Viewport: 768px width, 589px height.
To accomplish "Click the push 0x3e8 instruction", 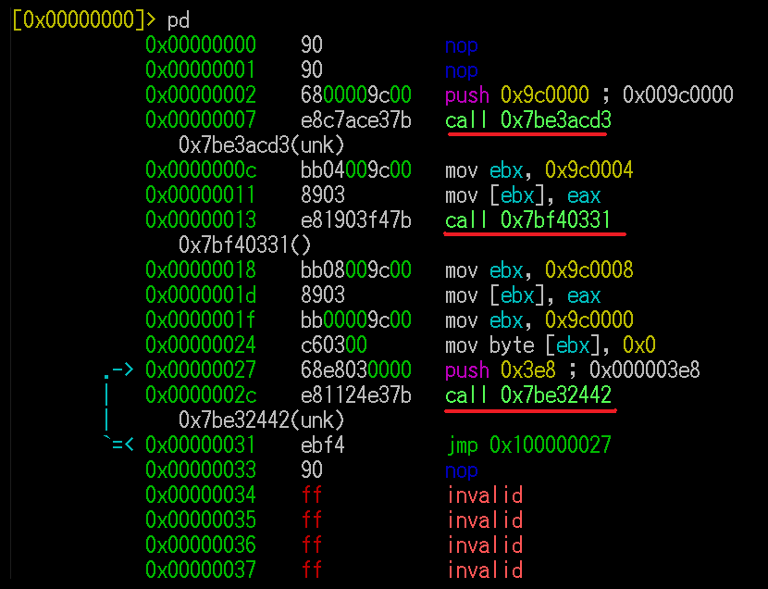I will (x=500, y=370).
